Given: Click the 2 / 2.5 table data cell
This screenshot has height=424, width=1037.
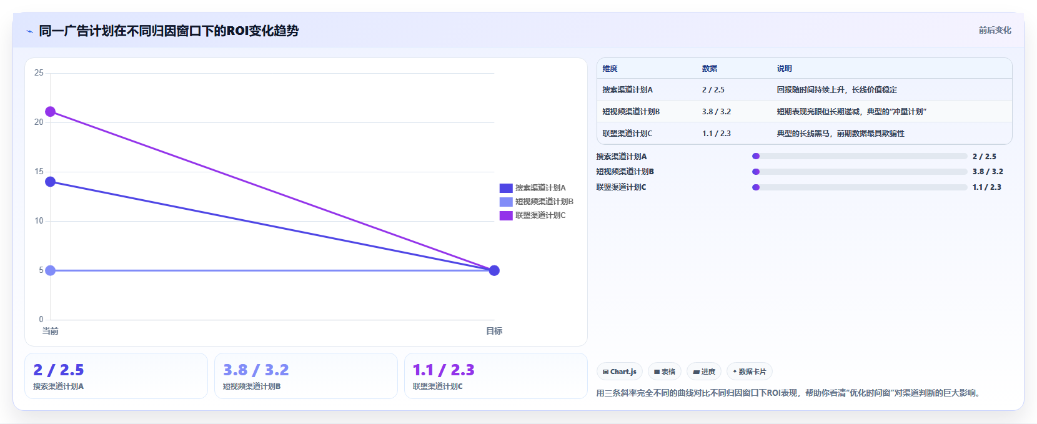Looking at the screenshot, I should [x=713, y=90].
